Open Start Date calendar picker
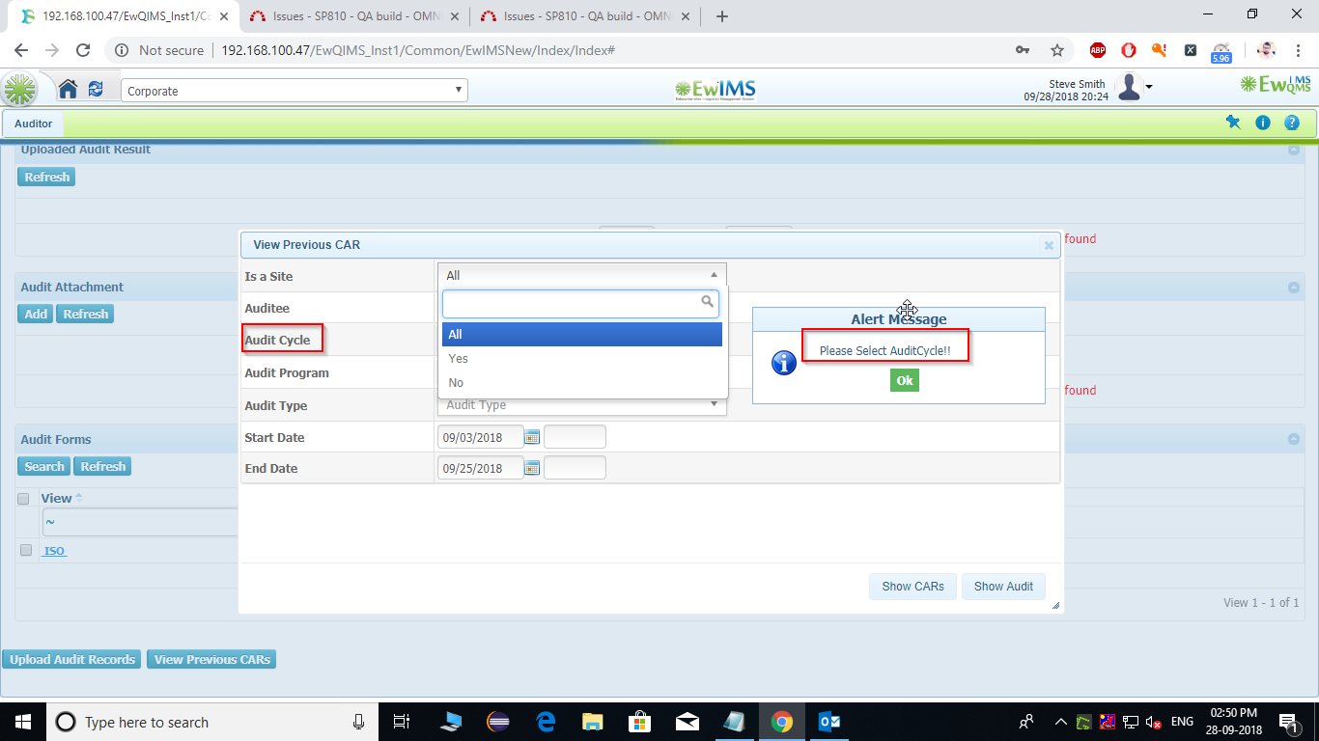Viewport: 1319px width, 741px height. pos(532,437)
